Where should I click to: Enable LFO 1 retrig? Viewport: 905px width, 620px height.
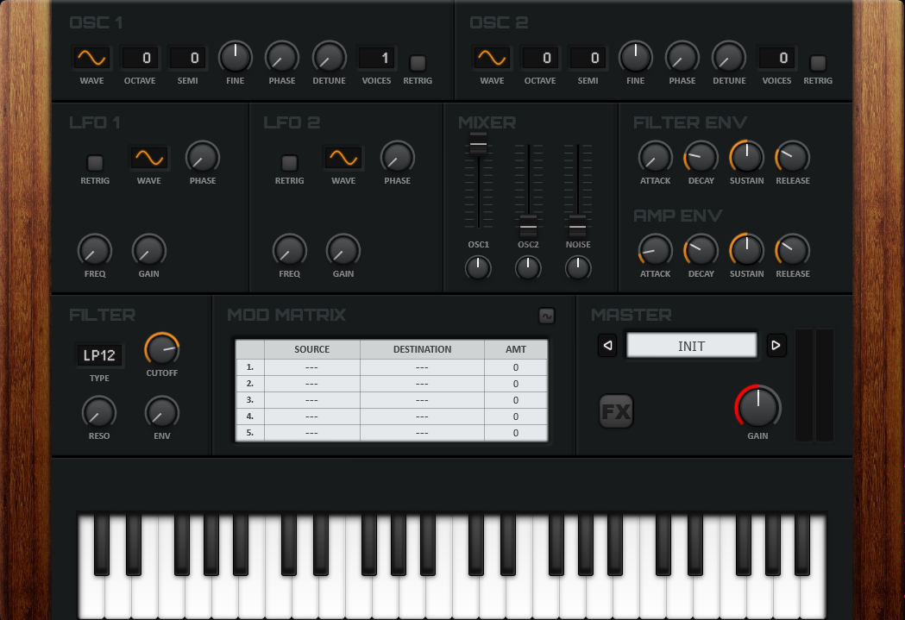click(x=95, y=163)
